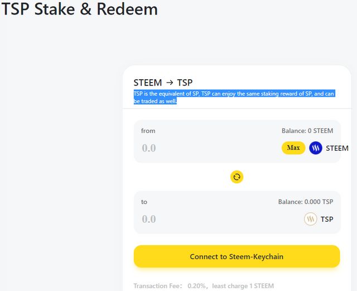Click the arrow between STEEM and TSP
357x291 pixels.
(170, 82)
